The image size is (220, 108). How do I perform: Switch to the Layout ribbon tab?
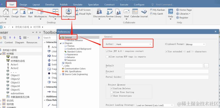[36, 4]
